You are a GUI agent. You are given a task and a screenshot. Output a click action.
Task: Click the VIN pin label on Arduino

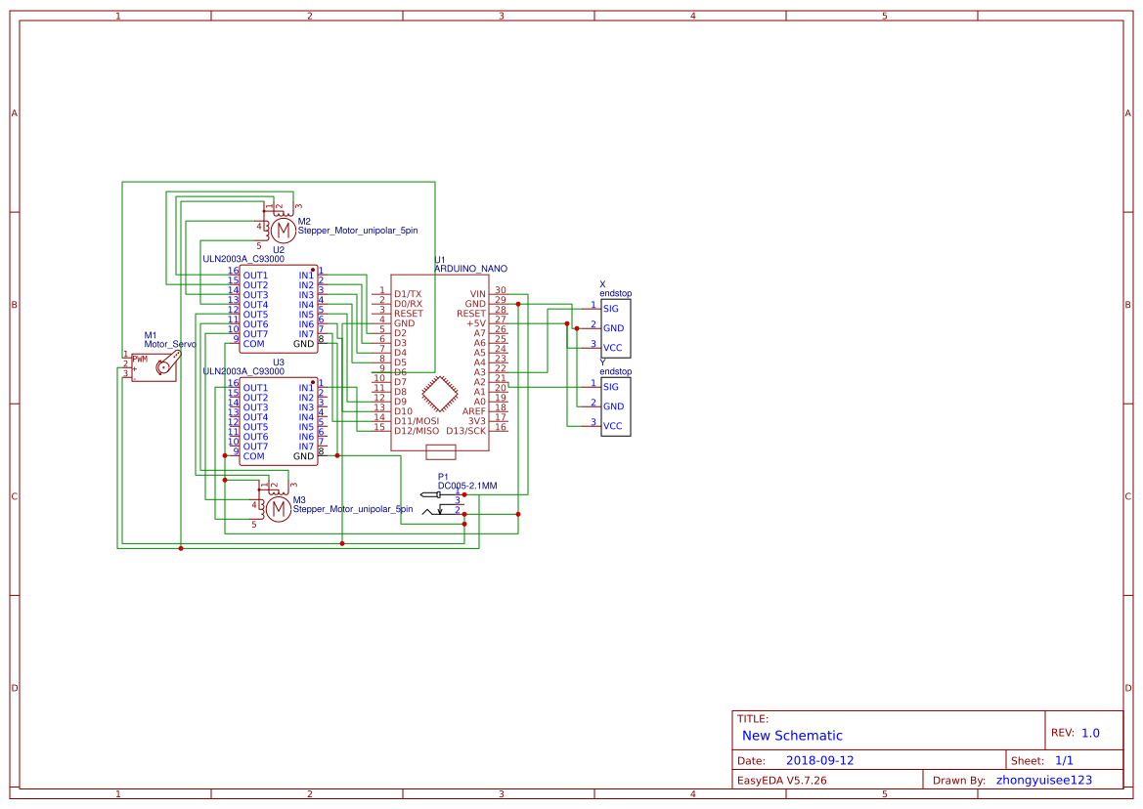click(477, 293)
